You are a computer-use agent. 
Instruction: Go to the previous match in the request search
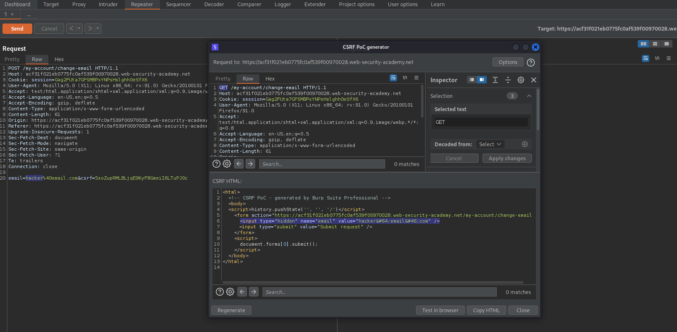pos(239,164)
